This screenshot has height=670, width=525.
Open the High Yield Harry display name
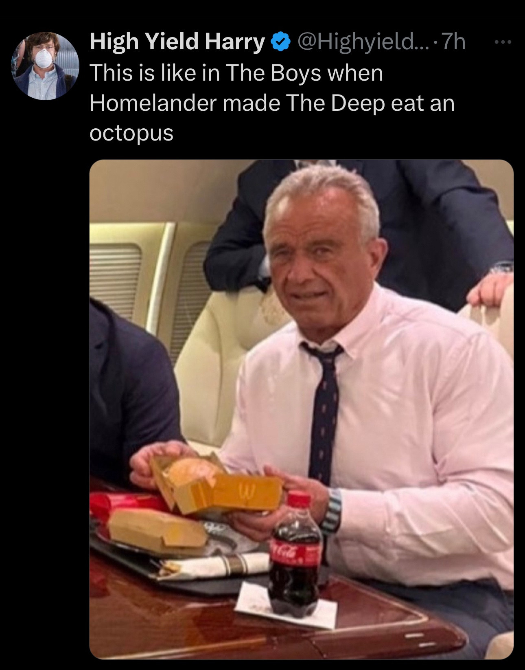click(x=177, y=42)
